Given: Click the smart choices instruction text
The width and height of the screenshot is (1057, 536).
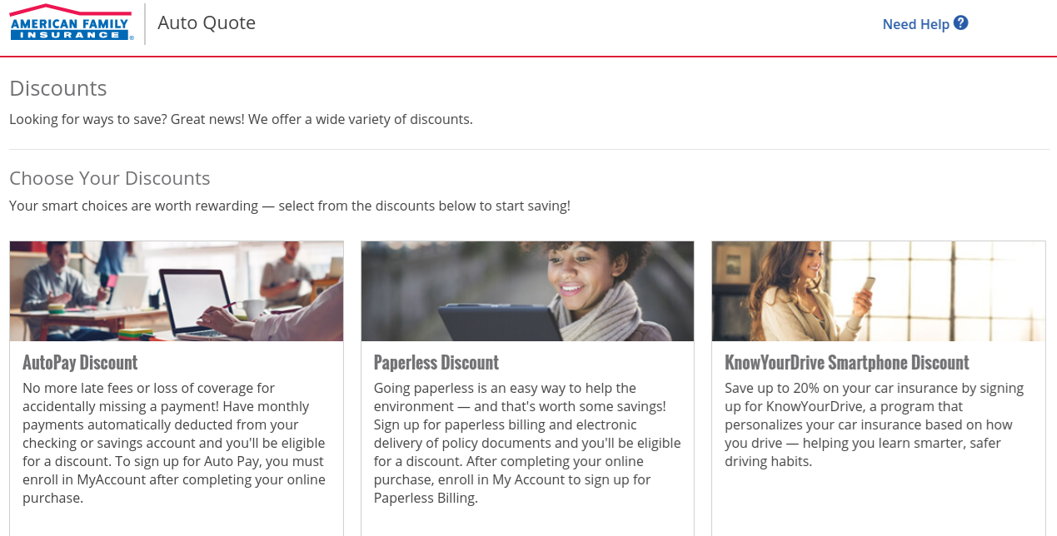Looking at the screenshot, I should [289, 206].
